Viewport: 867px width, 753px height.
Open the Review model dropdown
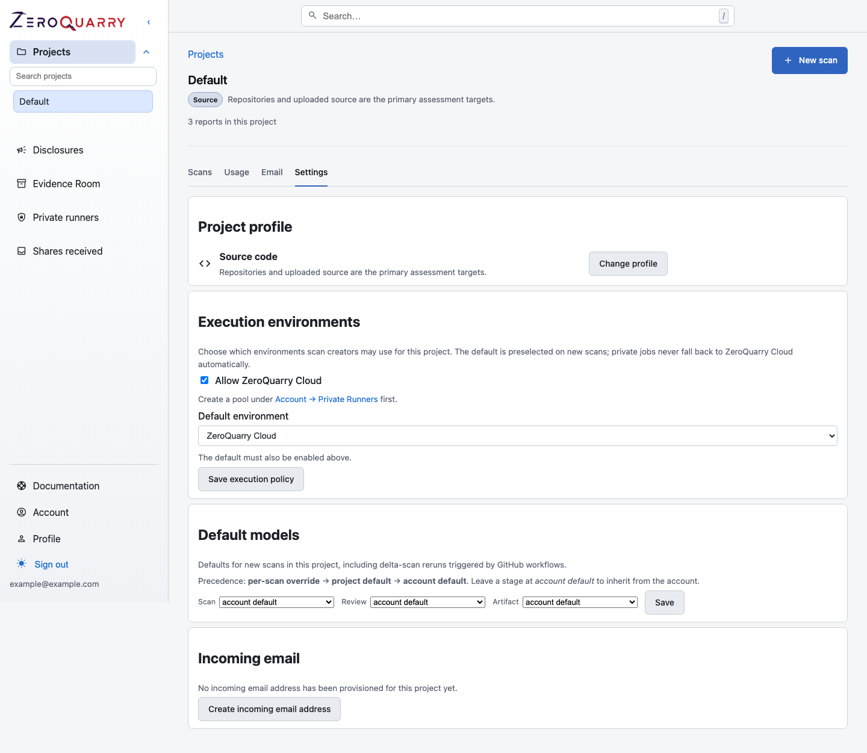point(427,602)
